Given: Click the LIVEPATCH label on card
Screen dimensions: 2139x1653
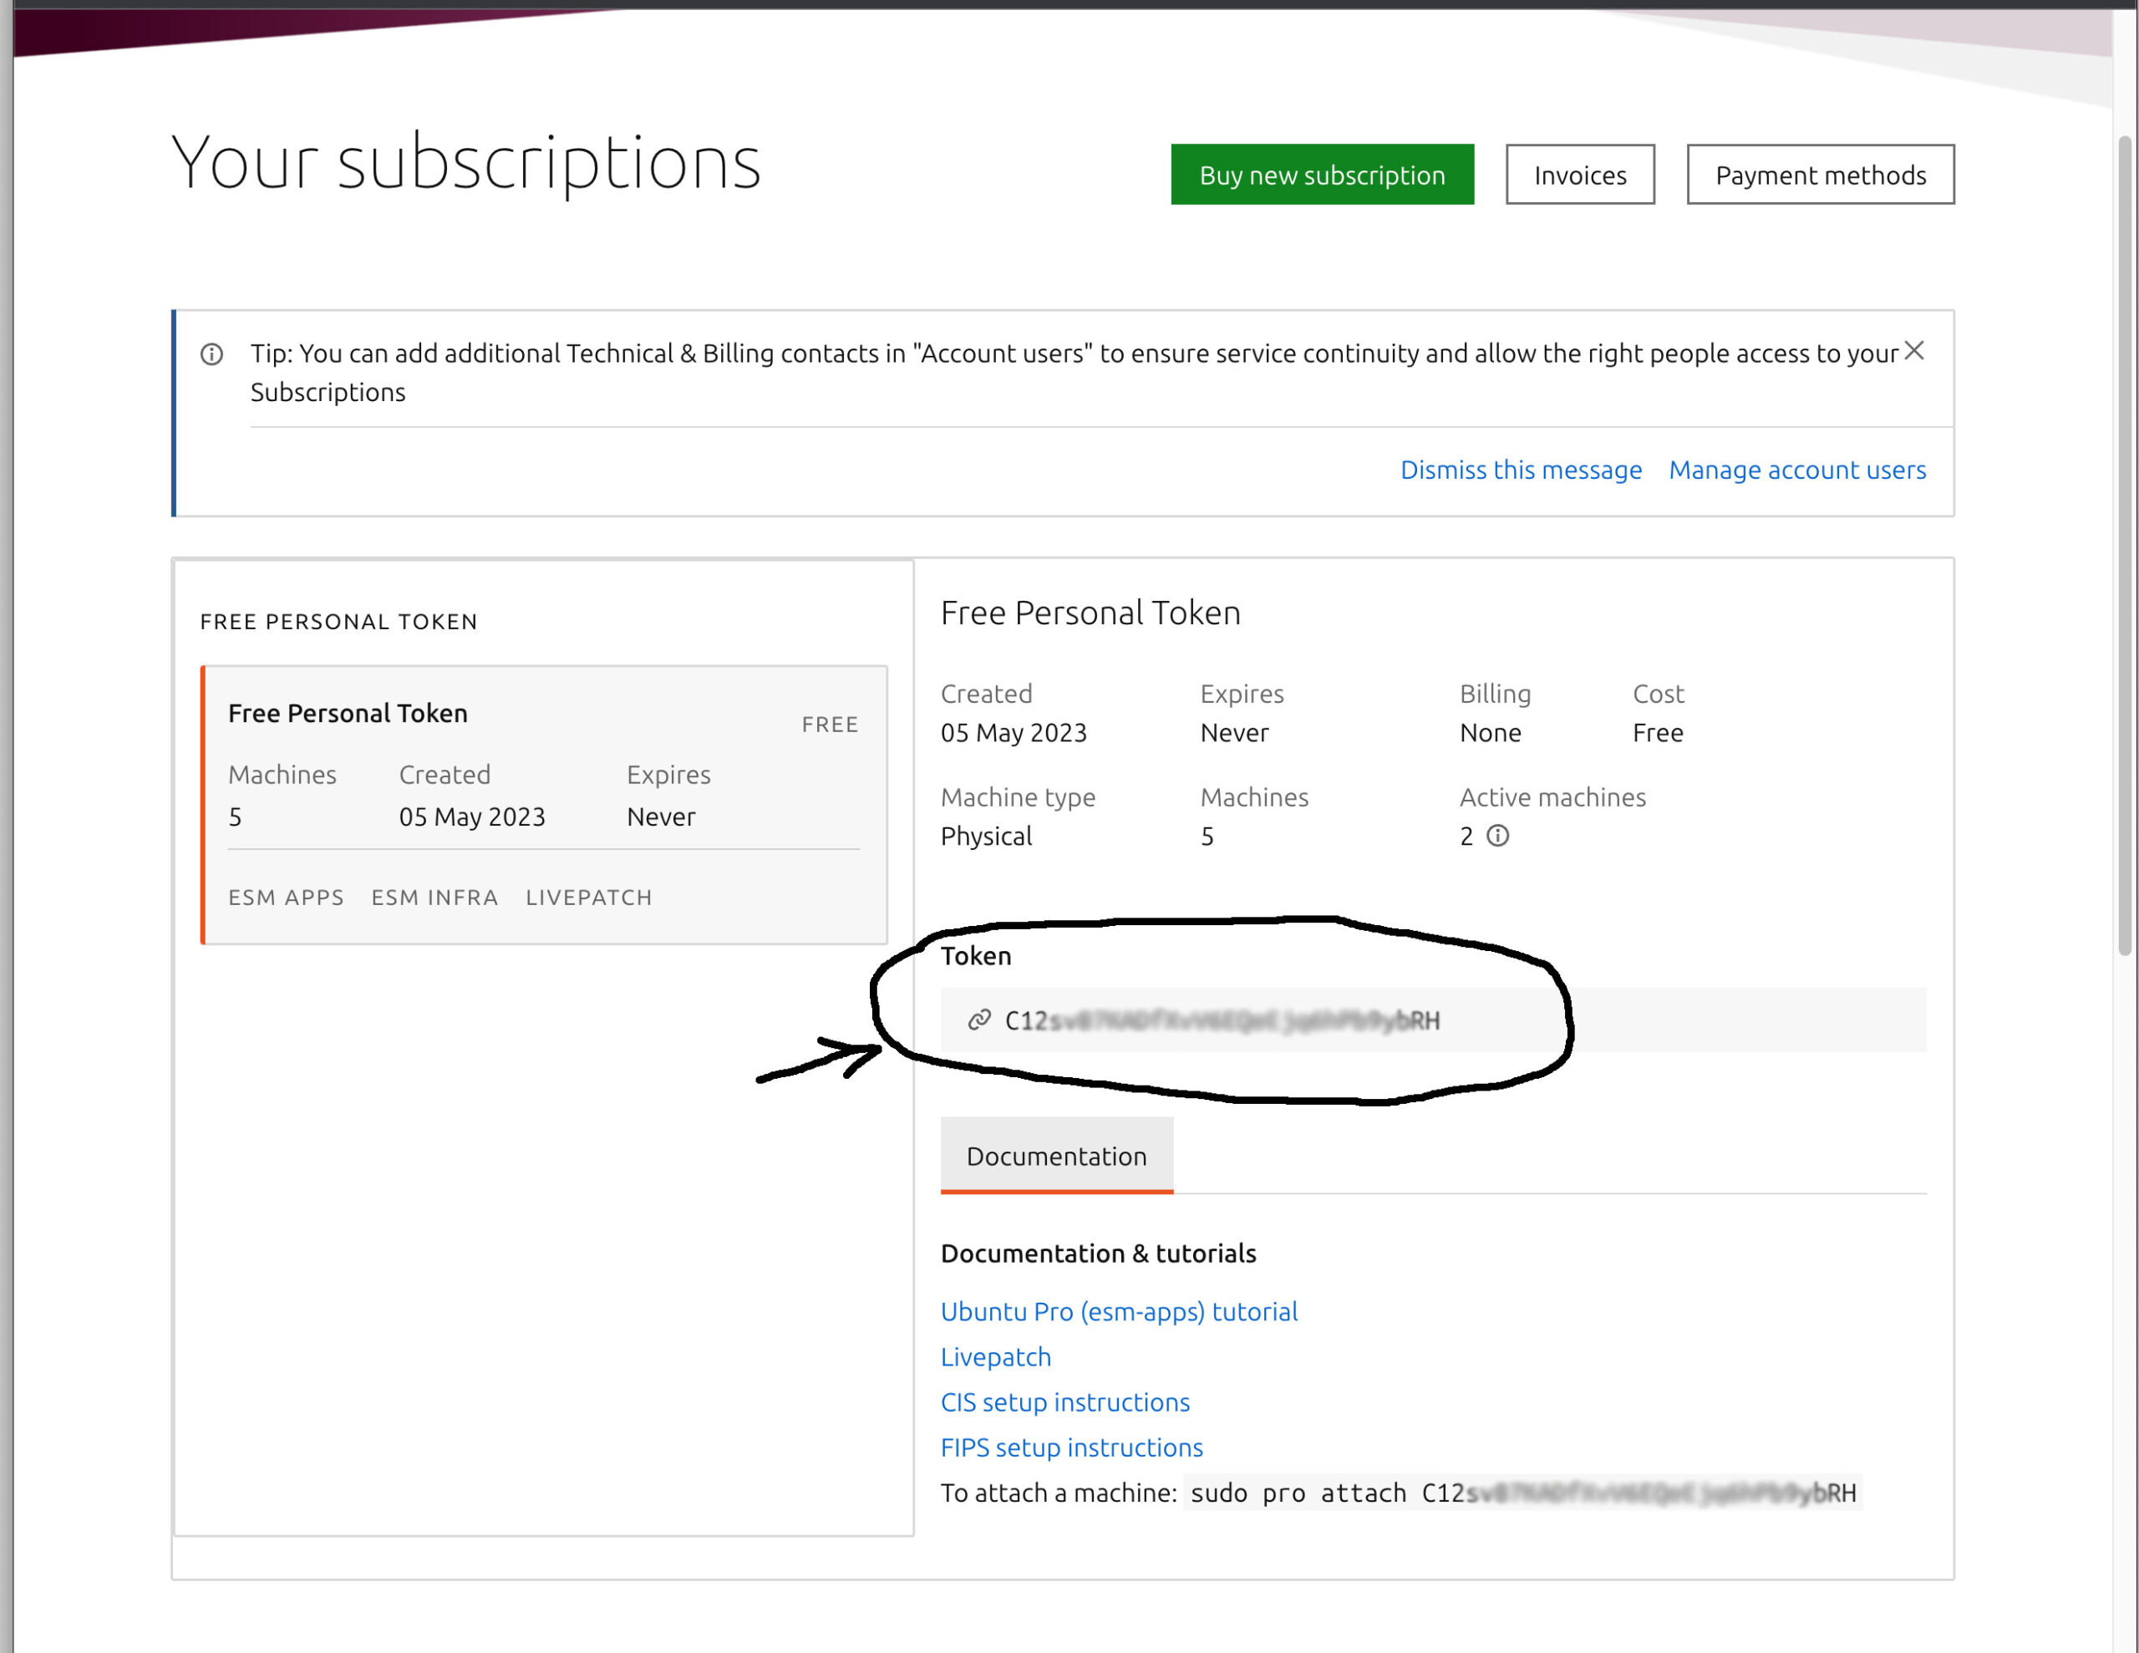Looking at the screenshot, I should pyautogui.click(x=588, y=897).
